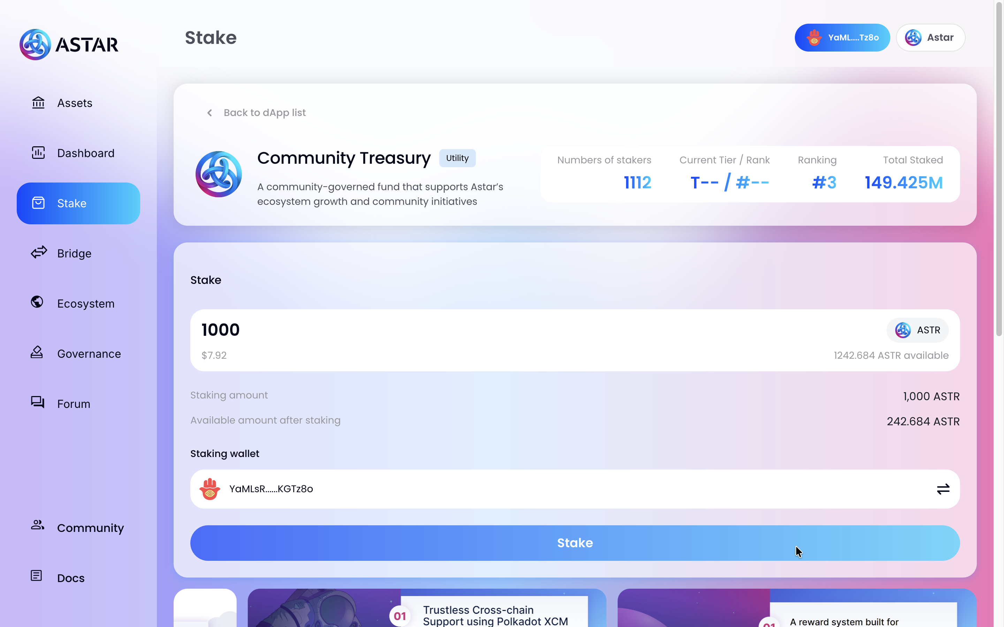Open the Community people icon
The width and height of the screenshot is (1004, 627).
pos(37,525)
